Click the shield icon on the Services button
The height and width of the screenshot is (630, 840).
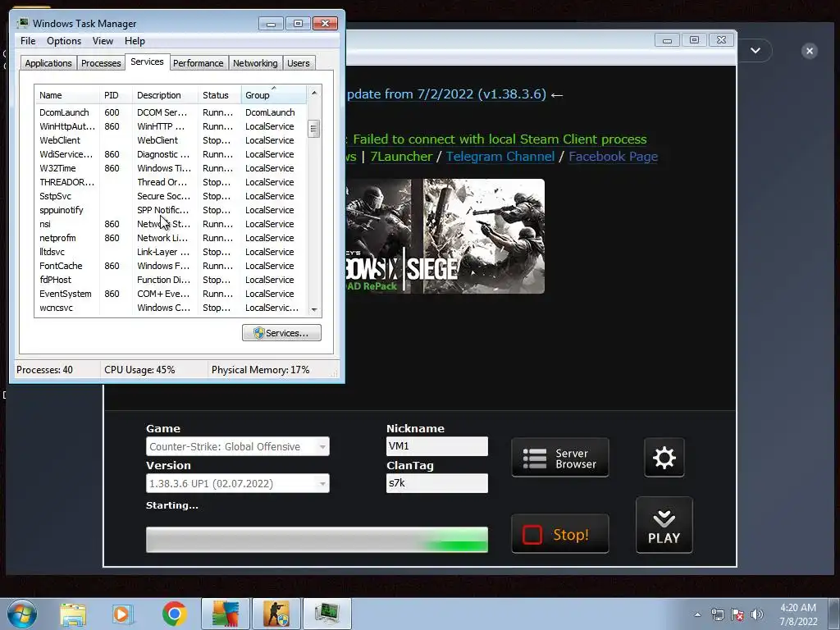click(258, 333)
